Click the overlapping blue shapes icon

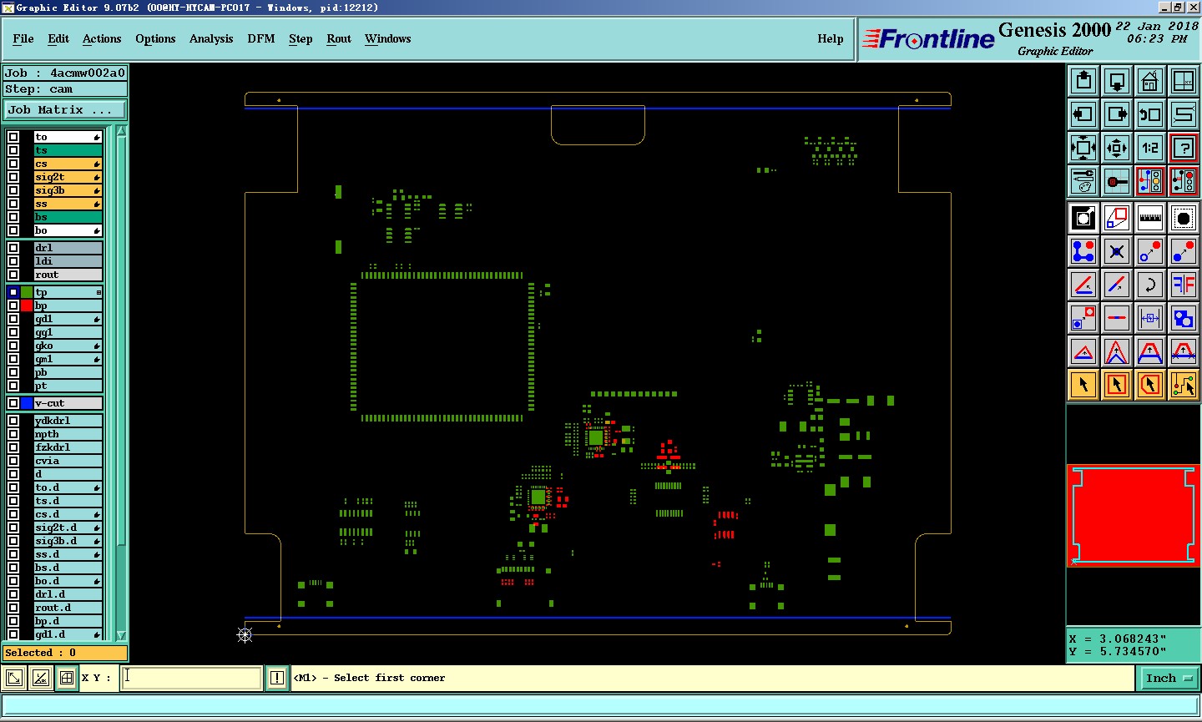(1184, 318)
